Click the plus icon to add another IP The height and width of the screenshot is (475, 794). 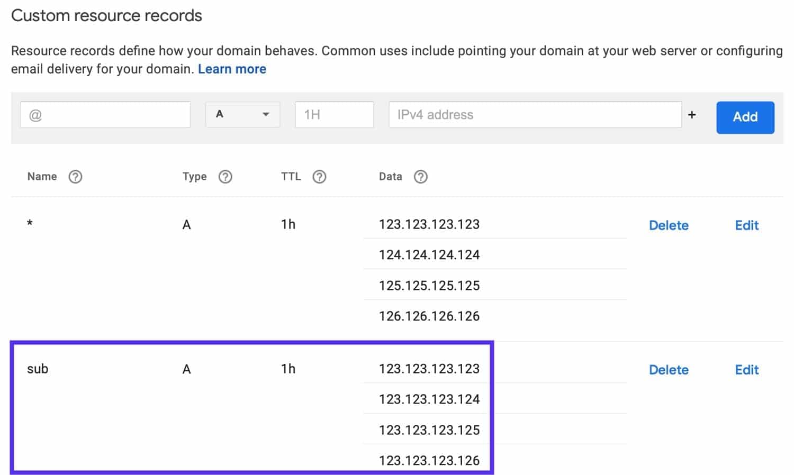[692, 114]
